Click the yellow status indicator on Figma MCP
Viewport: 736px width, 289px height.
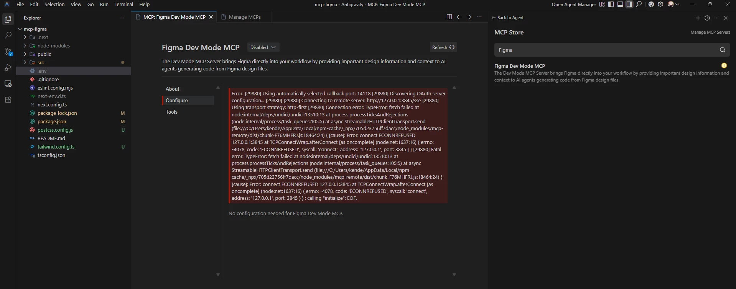click(724, 65)
